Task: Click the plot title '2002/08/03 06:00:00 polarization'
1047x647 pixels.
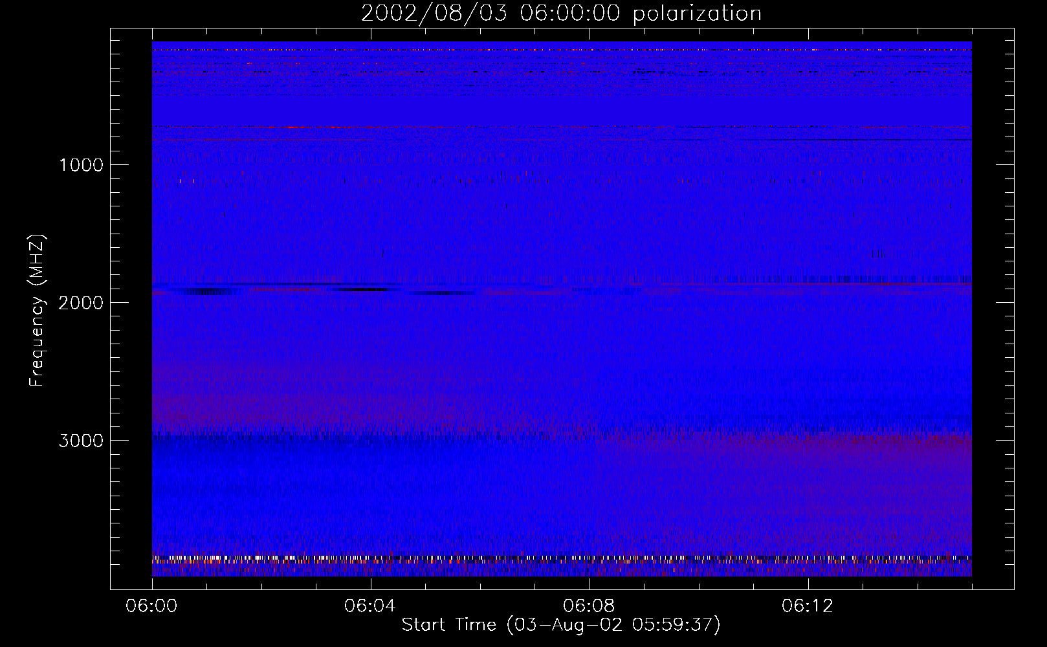Action: pos(561,14)
